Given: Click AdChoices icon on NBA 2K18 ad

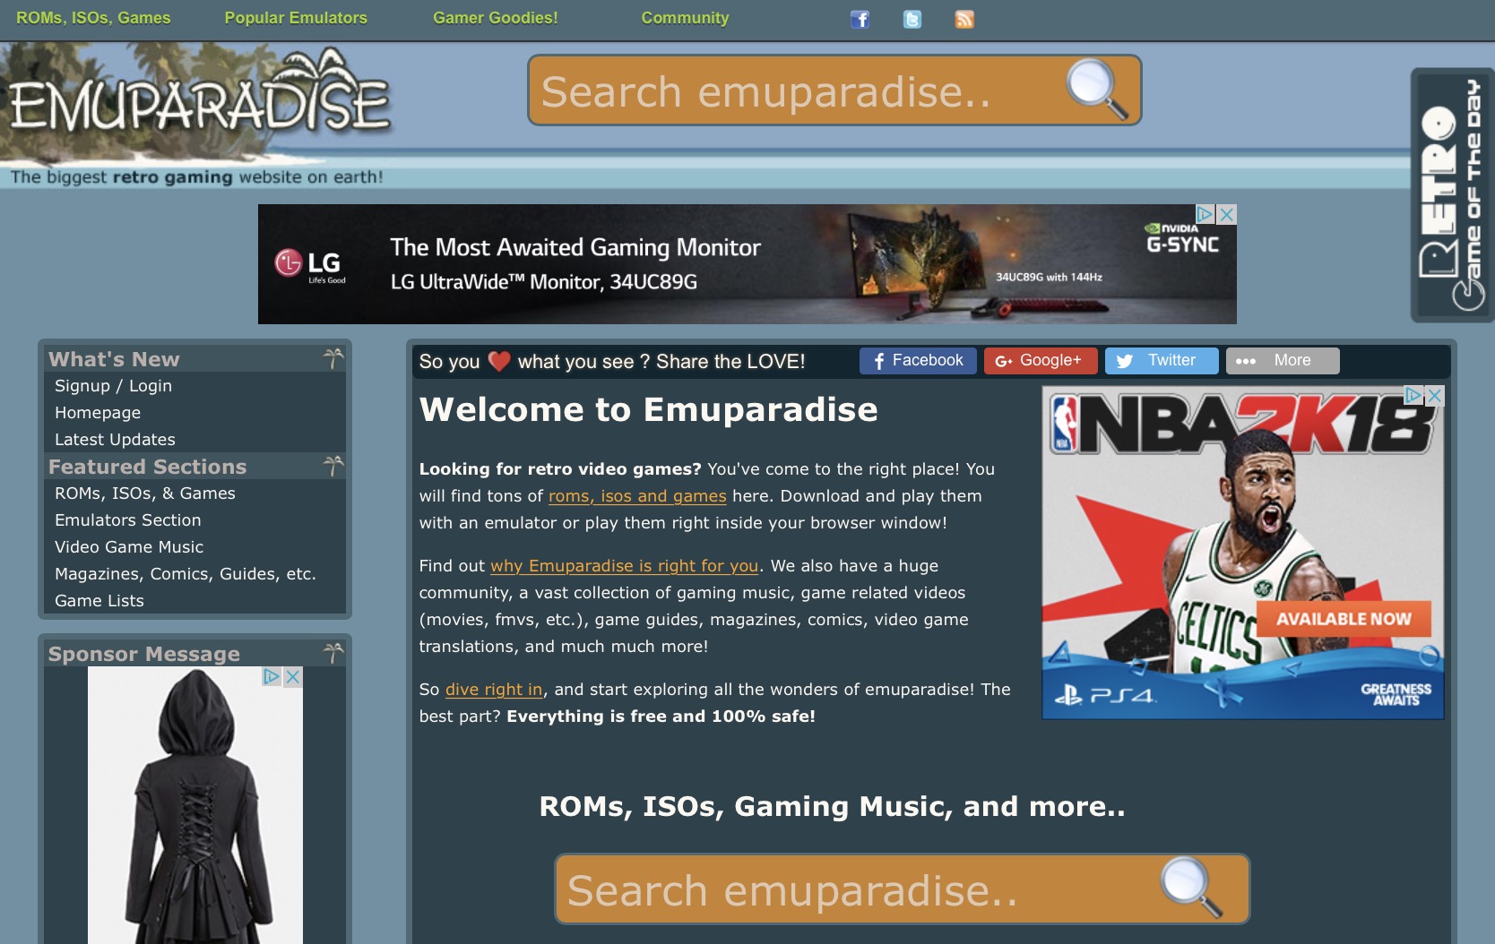Looking at the screenshot, I should pyautogui.click(x=1413, y=395).
